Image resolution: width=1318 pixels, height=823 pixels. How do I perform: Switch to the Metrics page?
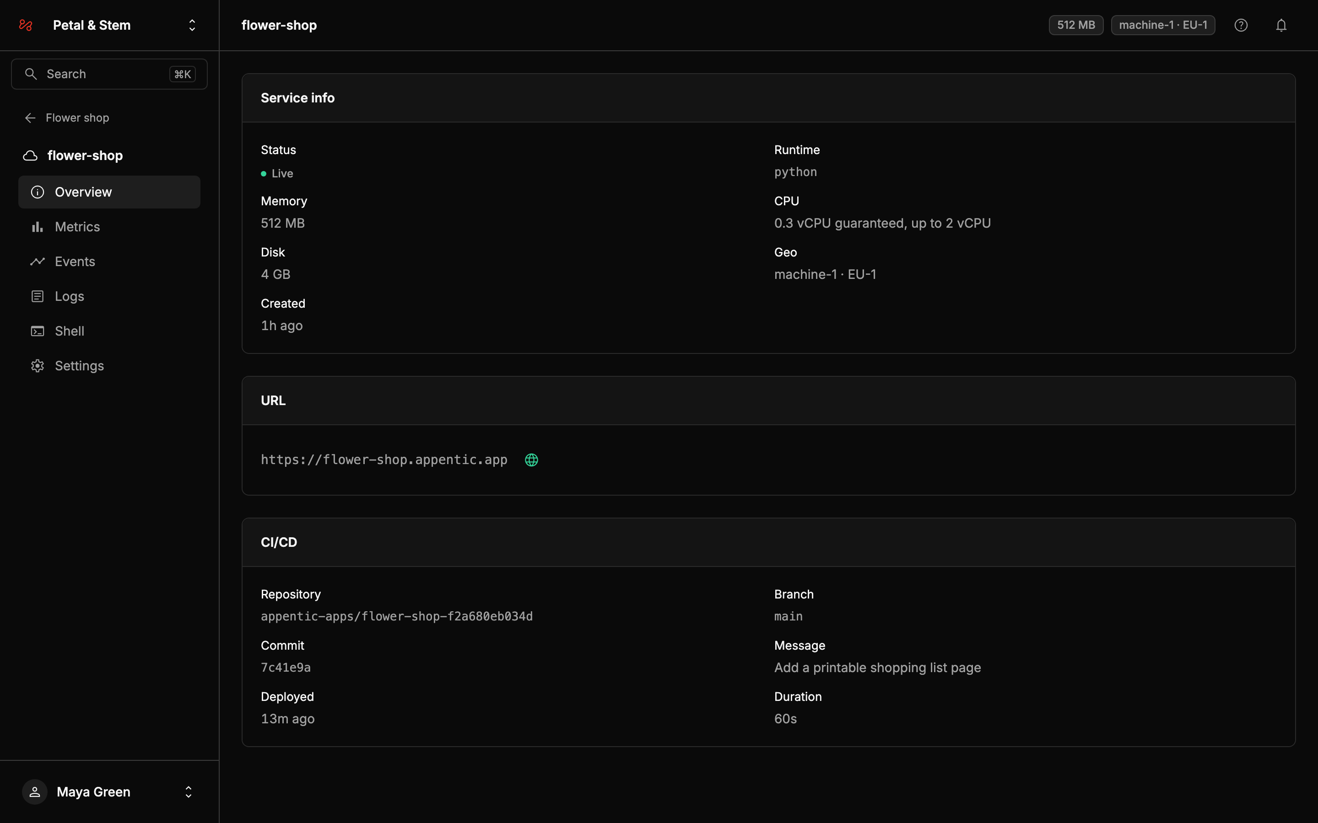coord(109,227)
